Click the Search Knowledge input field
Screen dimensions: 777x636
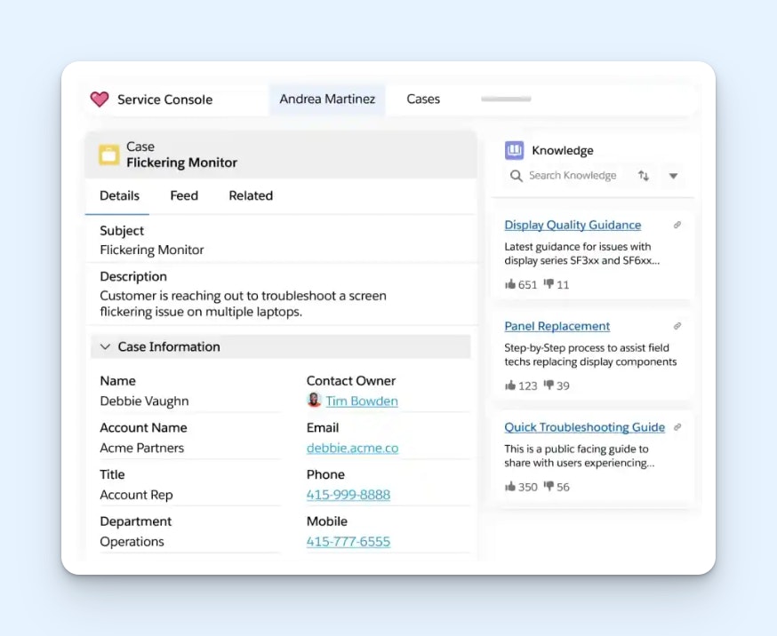572,176
